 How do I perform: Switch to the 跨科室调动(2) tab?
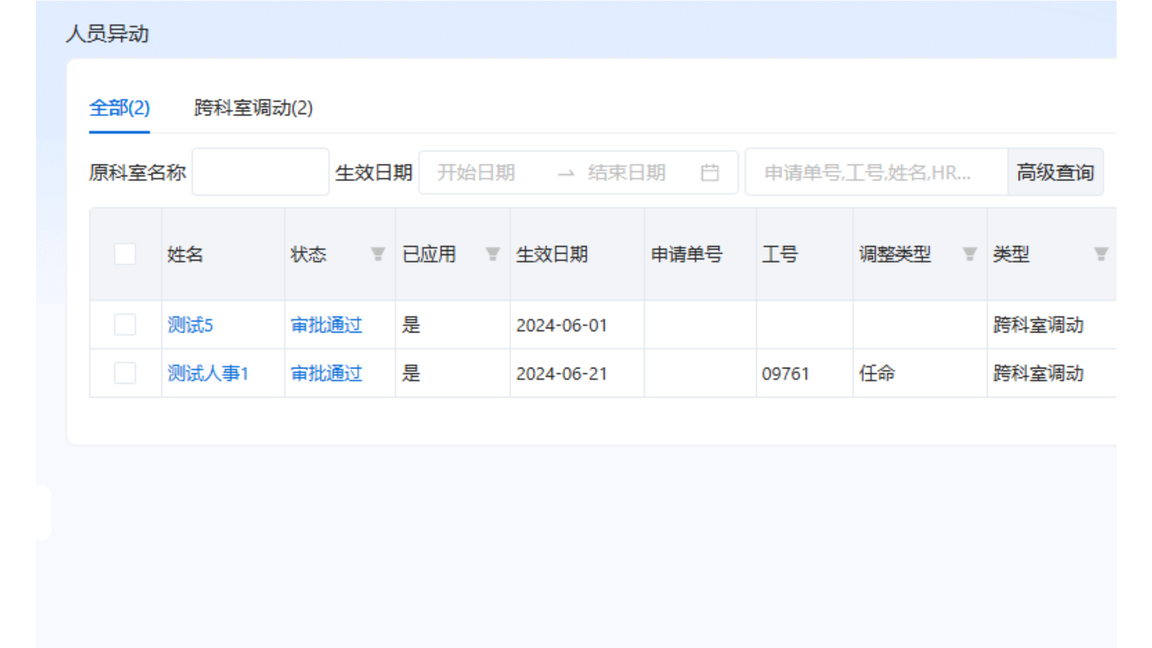[x=253, y=108]
